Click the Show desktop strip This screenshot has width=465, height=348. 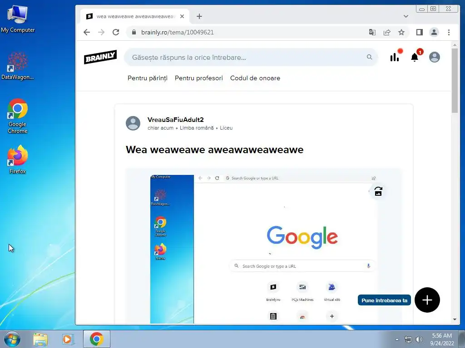[x=462, y=339]
